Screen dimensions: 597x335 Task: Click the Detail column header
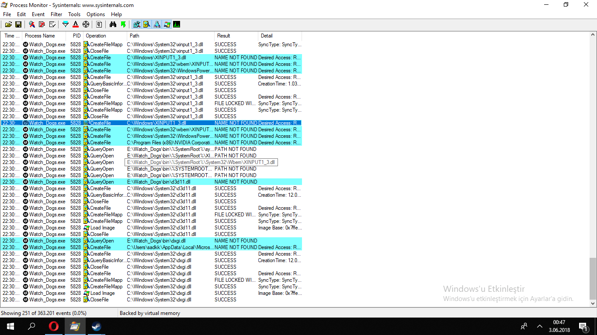coord(280,36)
